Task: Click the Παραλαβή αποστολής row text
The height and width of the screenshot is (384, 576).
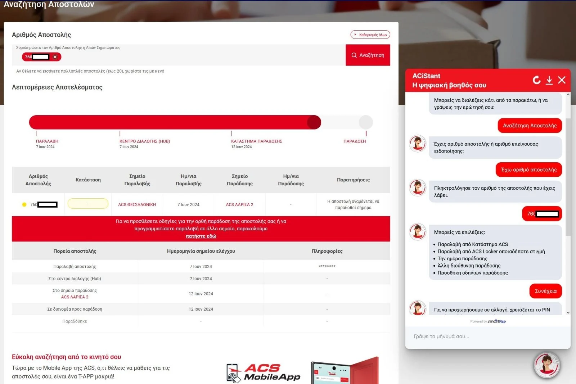Action: [x=75, y=267]
